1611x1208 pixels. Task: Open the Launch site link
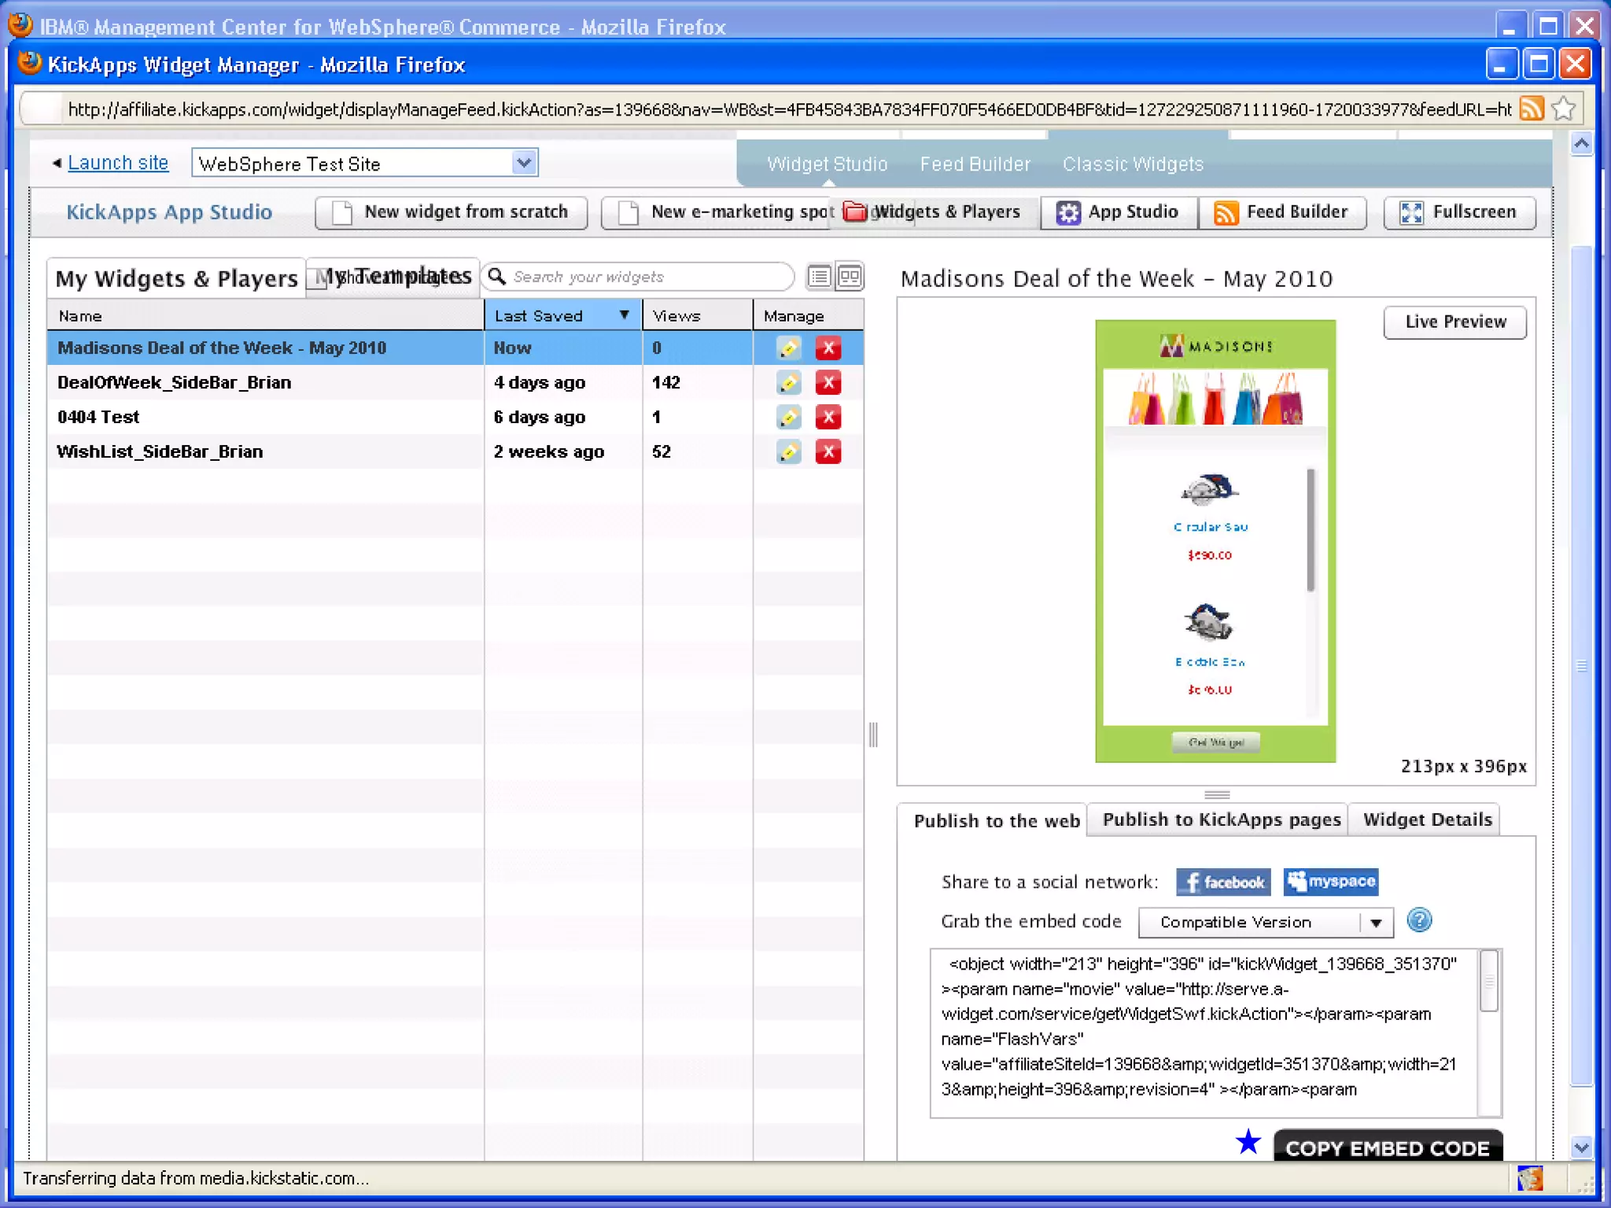pyautogui.click(x=118, y=163)
